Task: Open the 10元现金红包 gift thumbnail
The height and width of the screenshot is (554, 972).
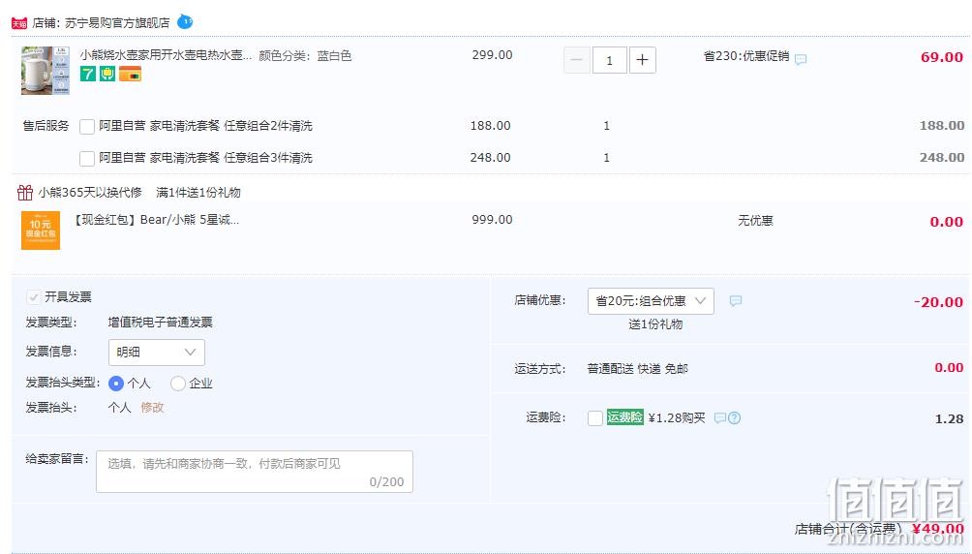Action: pyautogui.click(x=41, y=231)
